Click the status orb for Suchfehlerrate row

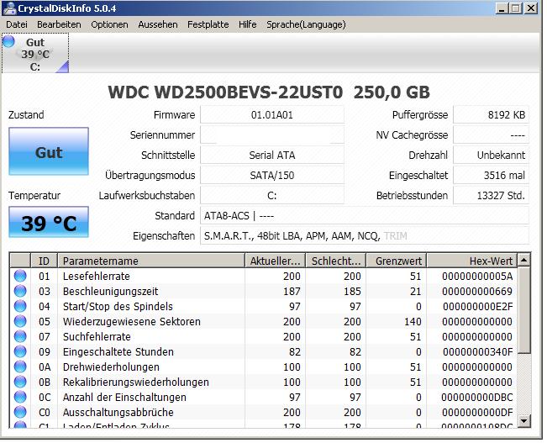coord(20,336)
